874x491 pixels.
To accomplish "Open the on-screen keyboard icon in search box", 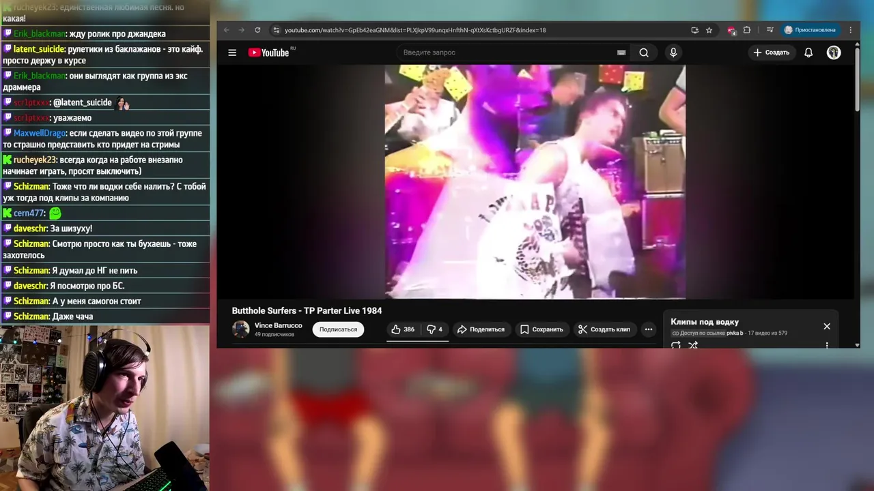I will (621, 53).
